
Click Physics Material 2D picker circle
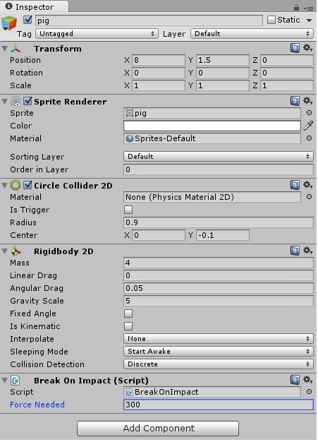point(309,197)
